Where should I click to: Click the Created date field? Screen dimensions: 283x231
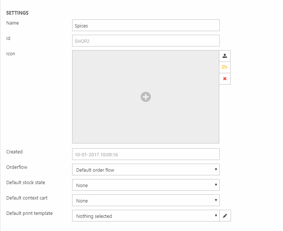pos(146,154)
